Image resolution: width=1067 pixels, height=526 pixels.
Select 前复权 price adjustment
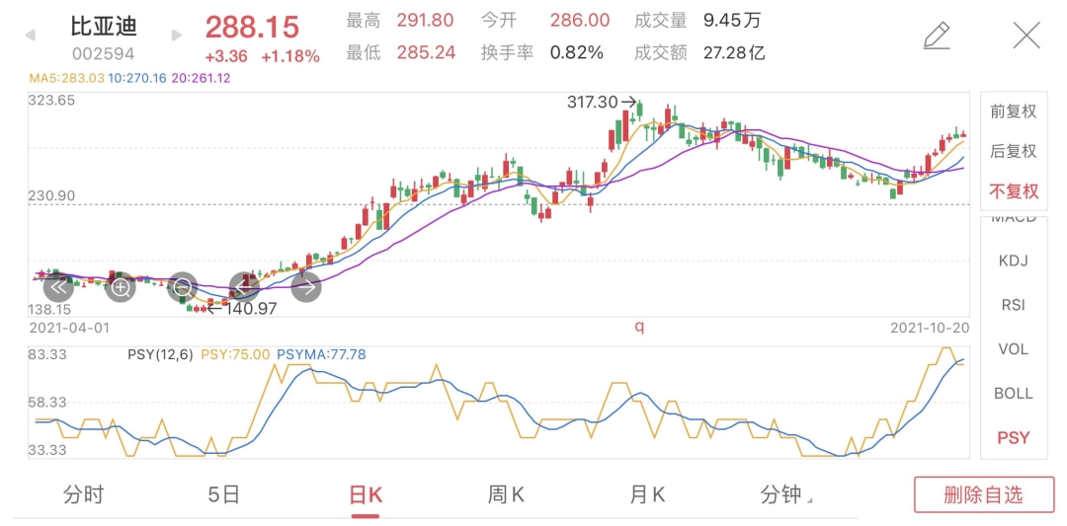click(x=1014, y=112)
